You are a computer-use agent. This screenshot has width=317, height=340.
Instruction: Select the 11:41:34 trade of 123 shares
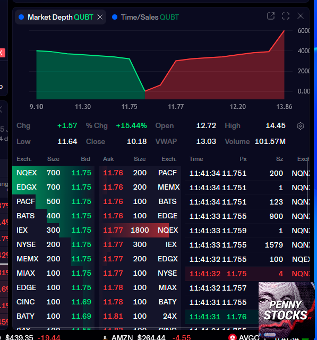point(247,202)
